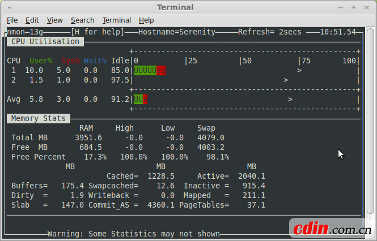Click the red Sys% column header
This screenshot has height=241, width=377.
pos(70,61)
